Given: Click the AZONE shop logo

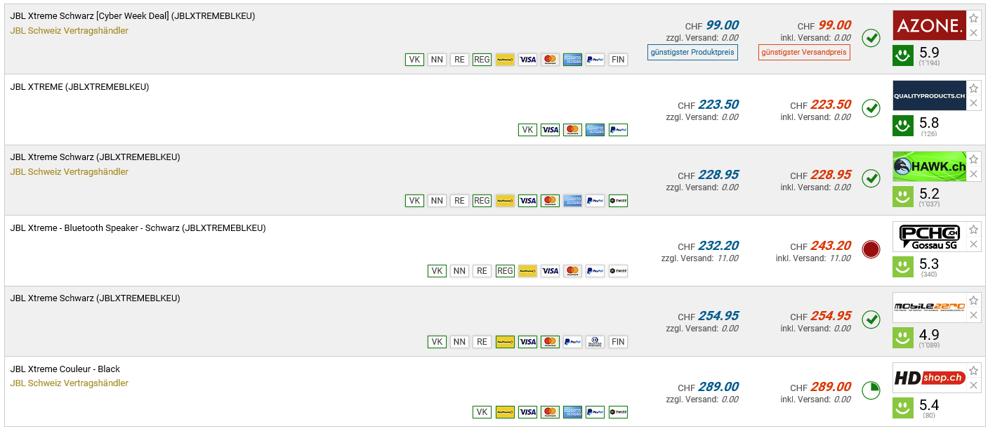Looking at the screenshot, I should (929, 25).
